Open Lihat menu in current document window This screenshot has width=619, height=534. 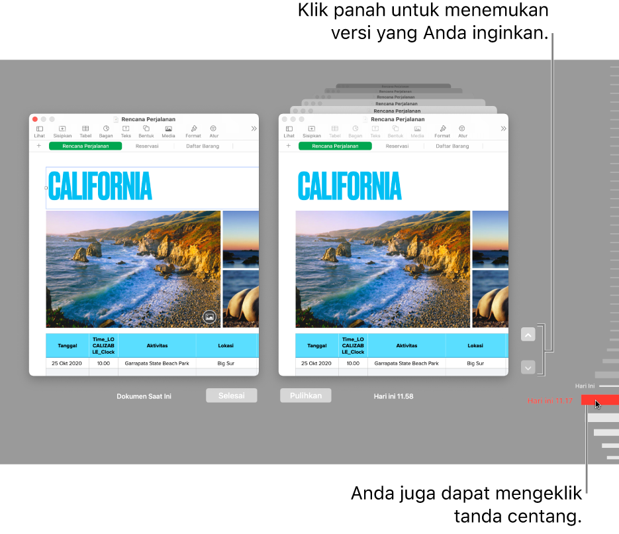[40, 132]
